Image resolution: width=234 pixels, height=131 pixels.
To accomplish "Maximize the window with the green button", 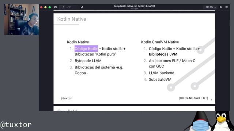I will [x=50, y=7].
